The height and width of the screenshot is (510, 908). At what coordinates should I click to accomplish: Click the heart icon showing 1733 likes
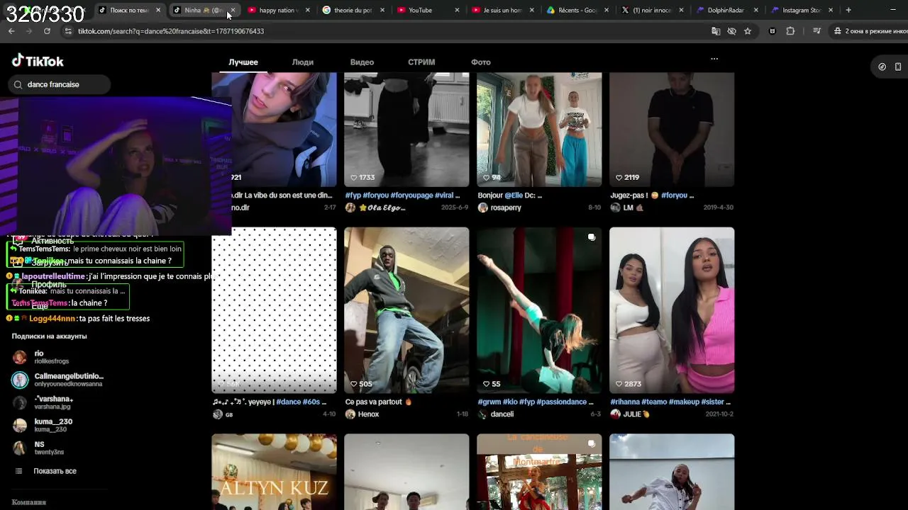354,178
